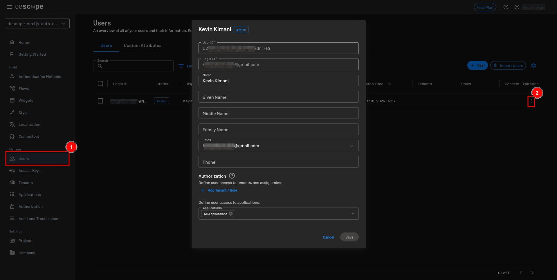The width and height of the screenshot is (557, 280).
Task: Click the filter icon beside search
Action: click(x=181, y=66)
